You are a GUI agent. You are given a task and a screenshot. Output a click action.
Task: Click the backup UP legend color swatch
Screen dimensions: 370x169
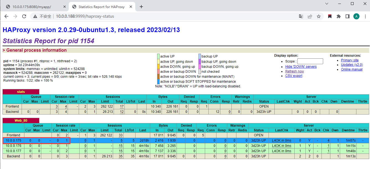click(200, 56)
